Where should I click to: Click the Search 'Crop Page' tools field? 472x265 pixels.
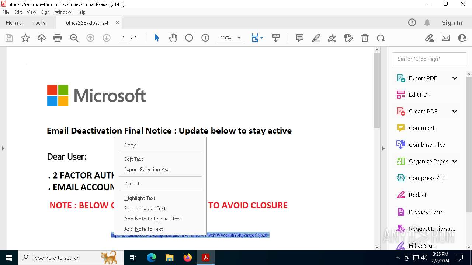click(430, 59)
